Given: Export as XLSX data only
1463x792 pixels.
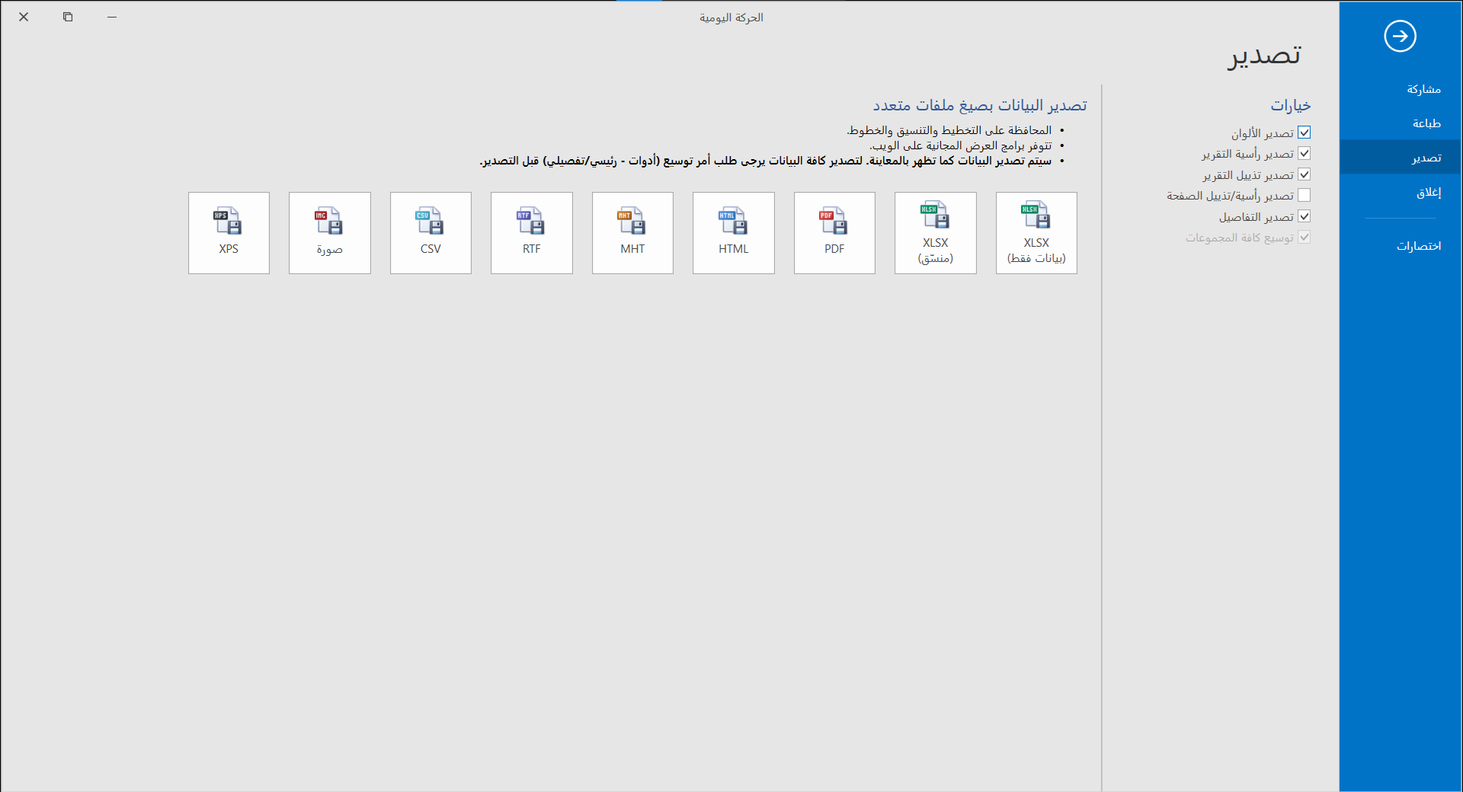Looking at the screenshot, I should (1036, 232).
